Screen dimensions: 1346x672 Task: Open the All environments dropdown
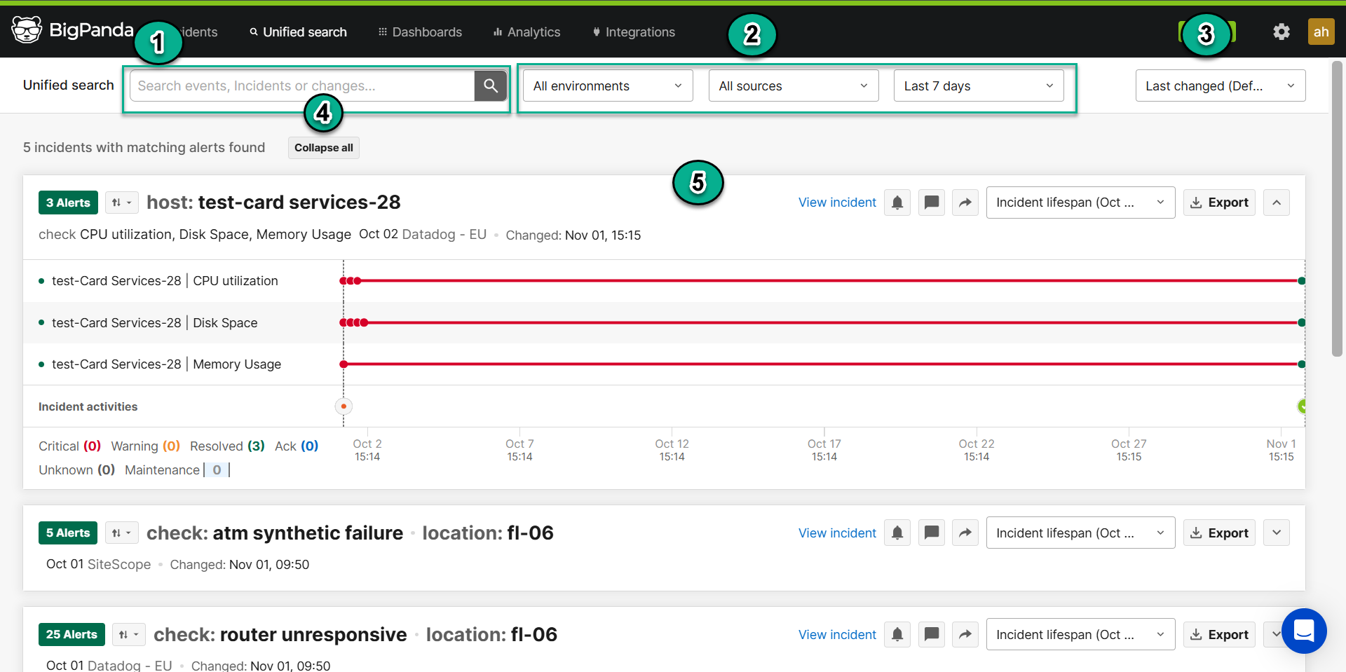pyautogui.click(x=607, y=85)
